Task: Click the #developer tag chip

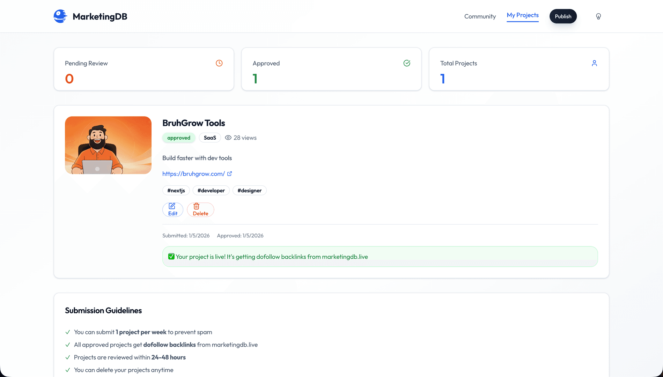Action: [x=211, y=190]
